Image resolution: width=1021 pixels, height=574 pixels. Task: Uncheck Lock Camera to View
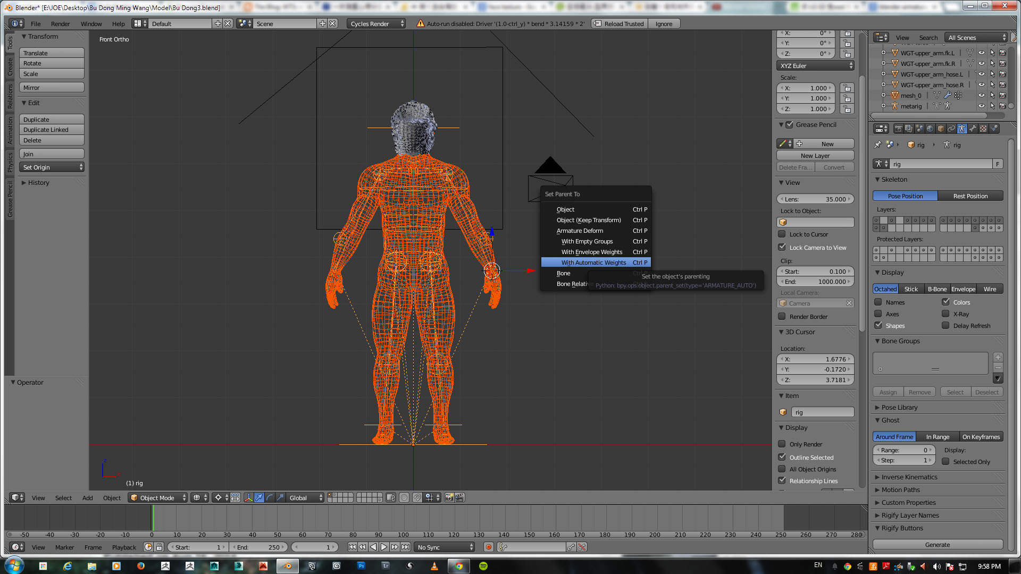782,247
